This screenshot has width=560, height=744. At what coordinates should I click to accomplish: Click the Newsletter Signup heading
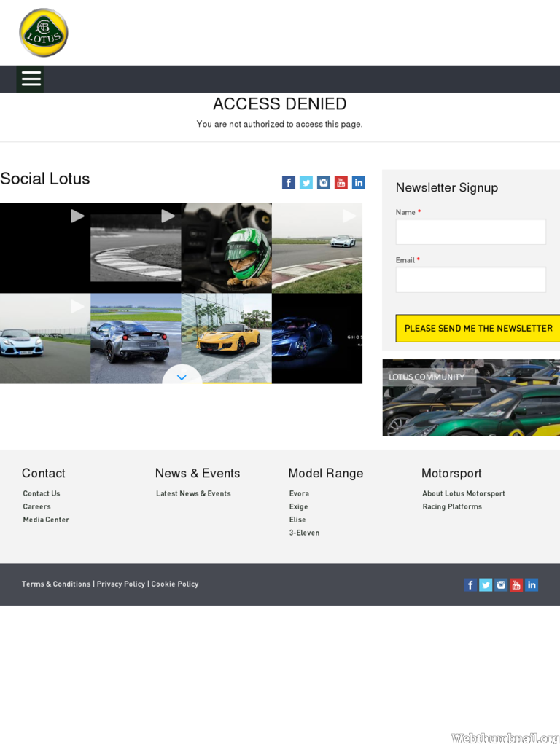(x=447, y=188)
